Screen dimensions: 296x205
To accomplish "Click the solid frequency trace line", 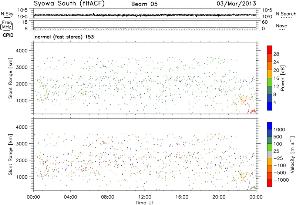I will point(145,28).
